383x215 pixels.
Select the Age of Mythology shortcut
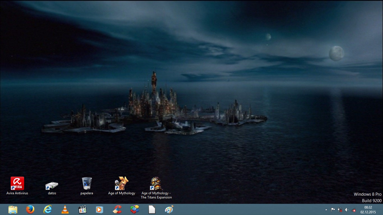[122, 184]
